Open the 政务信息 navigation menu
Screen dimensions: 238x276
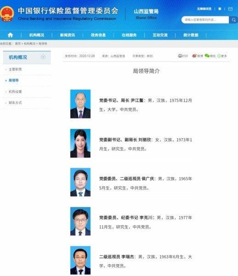point(98,35)
